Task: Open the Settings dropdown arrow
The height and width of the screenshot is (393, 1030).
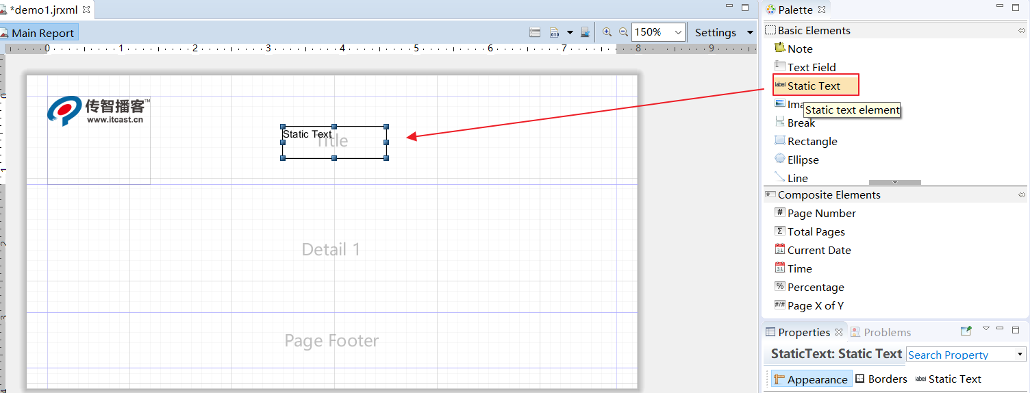Action: [750, 32]
